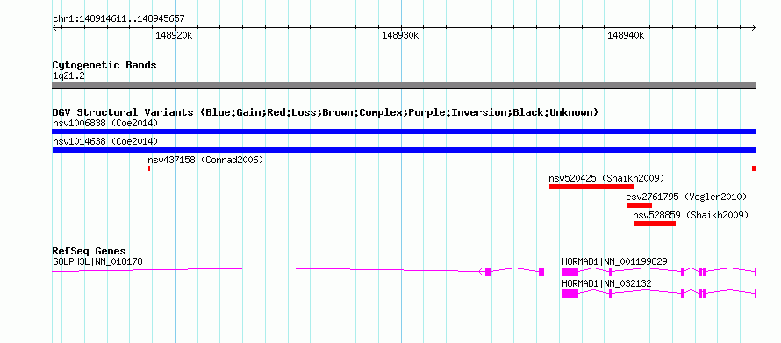Click the 148920k ruler tick label
The height and width of the screenshot is (343, 781).
(174, 35)
